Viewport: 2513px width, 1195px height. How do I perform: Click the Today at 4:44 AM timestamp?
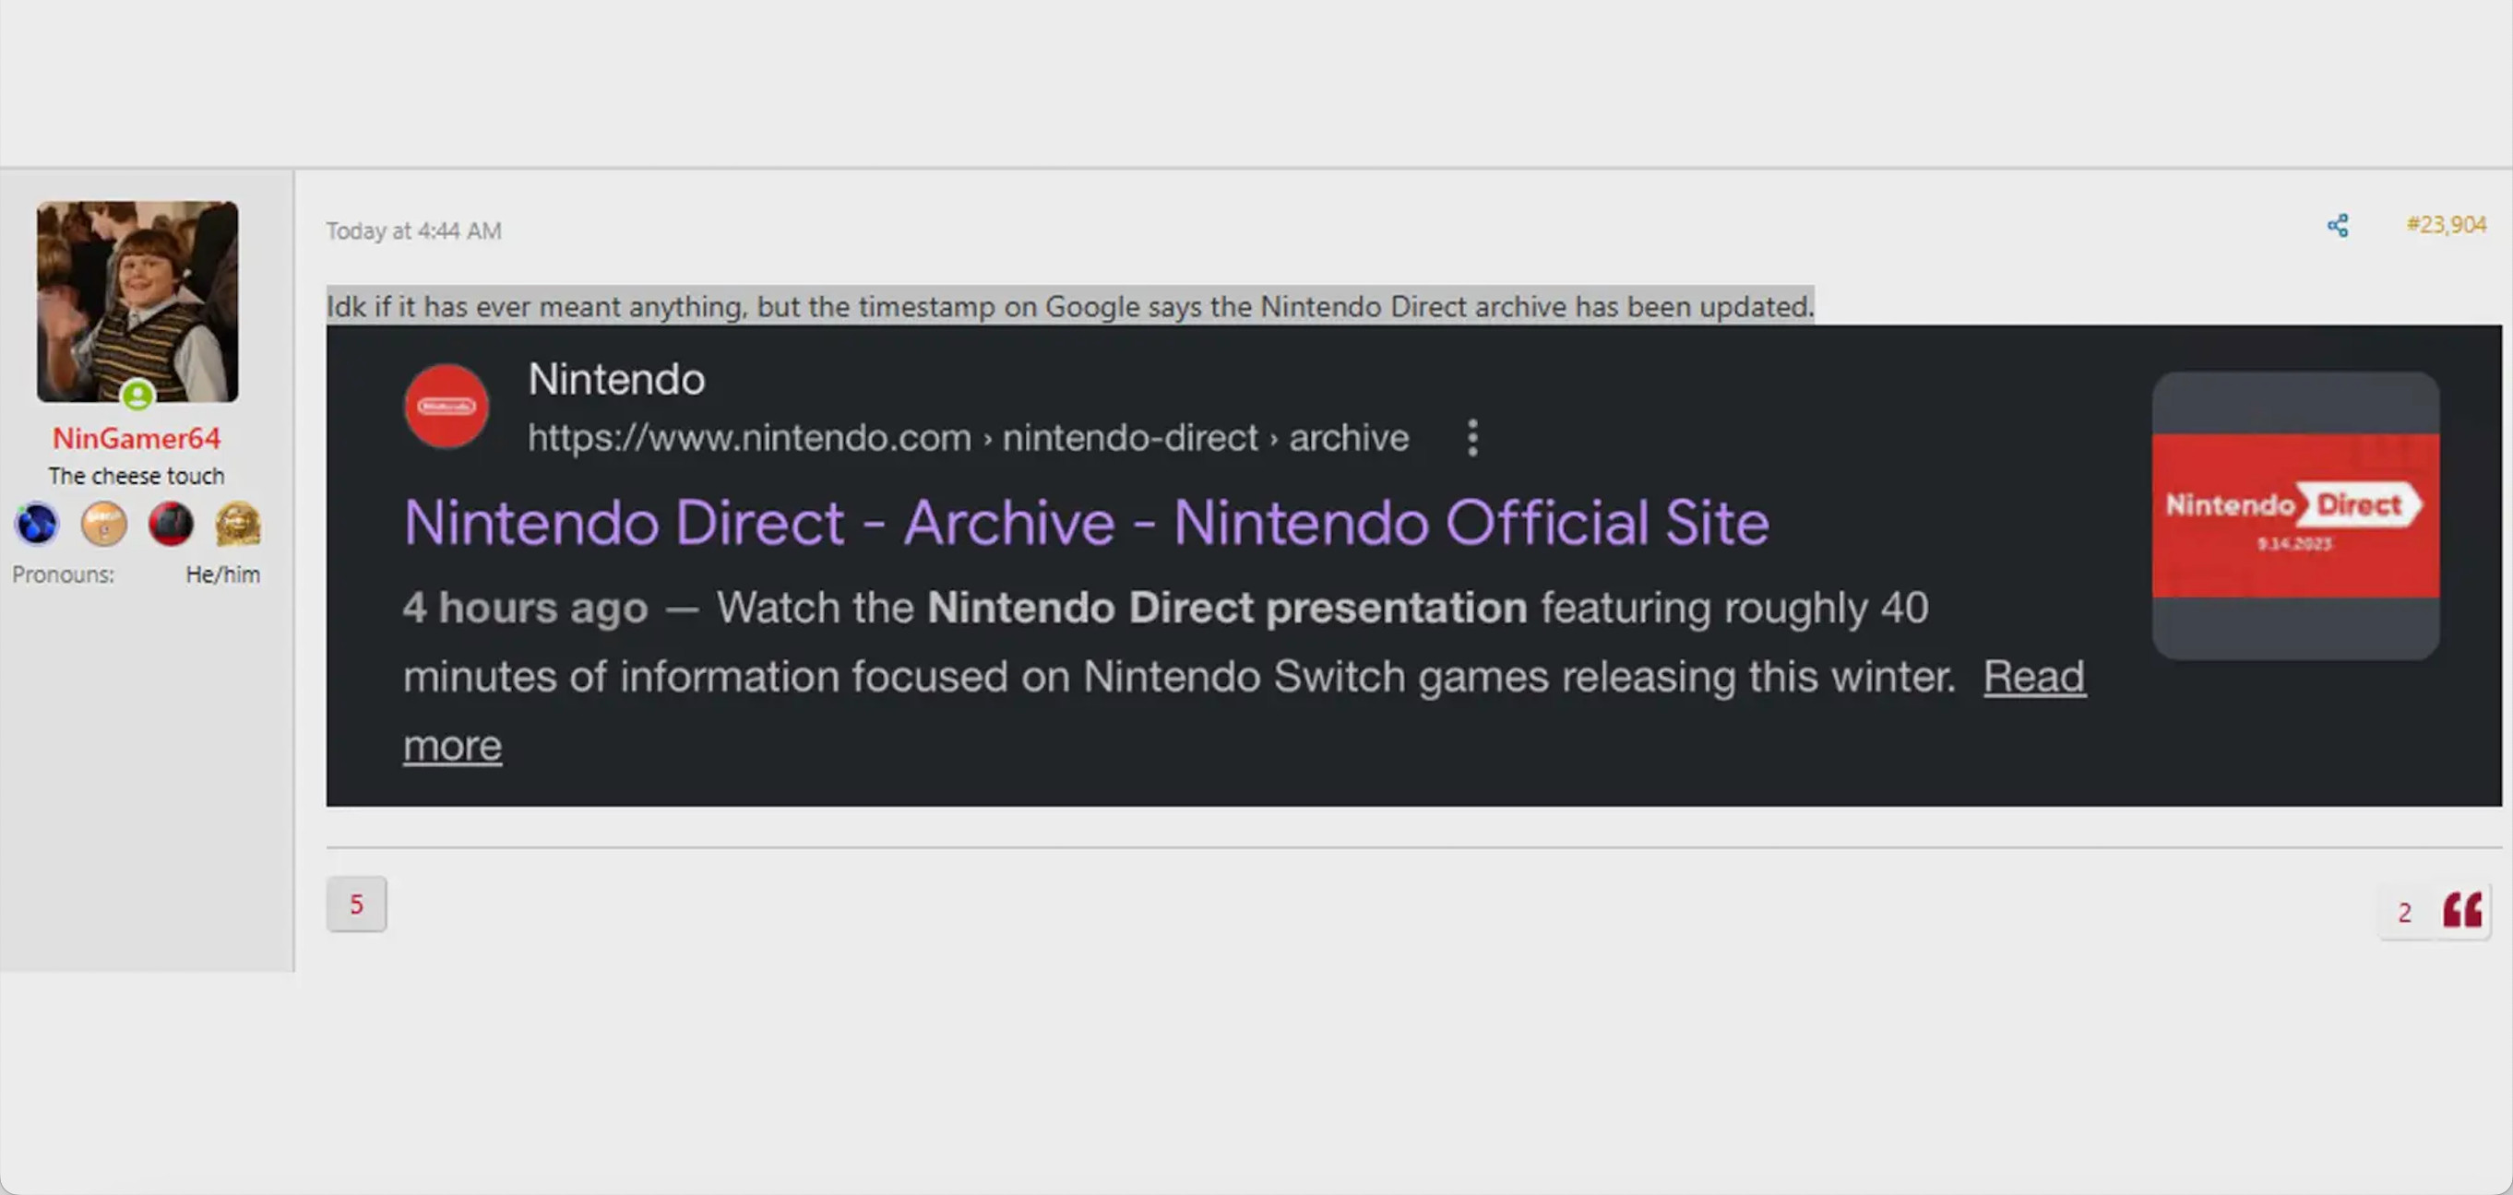pyautogui.click(x=413, y=231)
